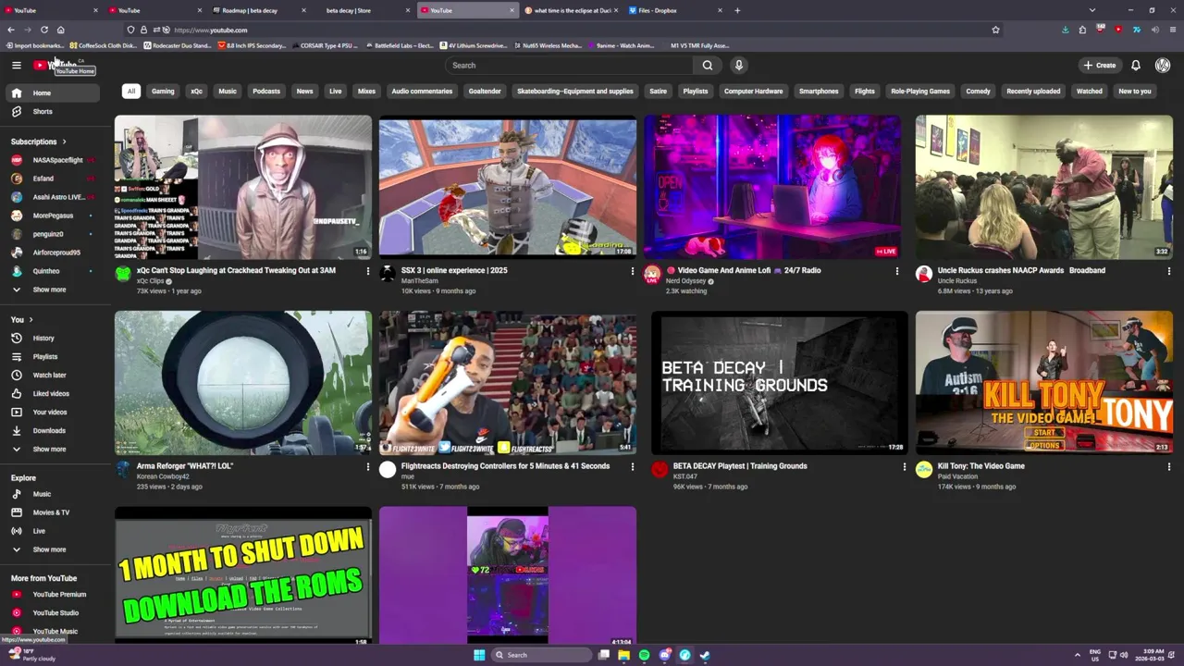Open the You header chevron
The height and width of the screenshot is (666, 1184).
31,319
